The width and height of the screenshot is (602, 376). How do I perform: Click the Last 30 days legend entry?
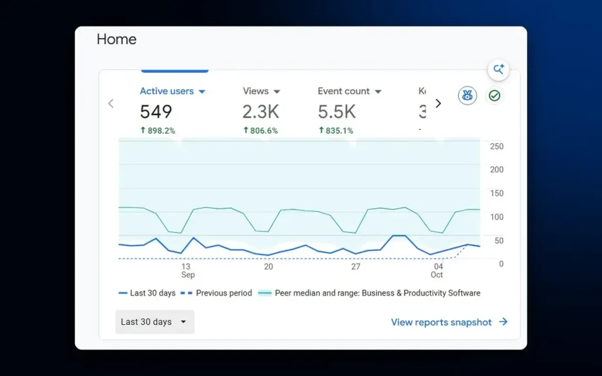(147, 293)
